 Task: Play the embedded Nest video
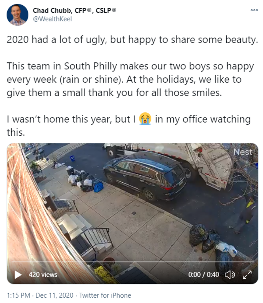coord(18,275)
